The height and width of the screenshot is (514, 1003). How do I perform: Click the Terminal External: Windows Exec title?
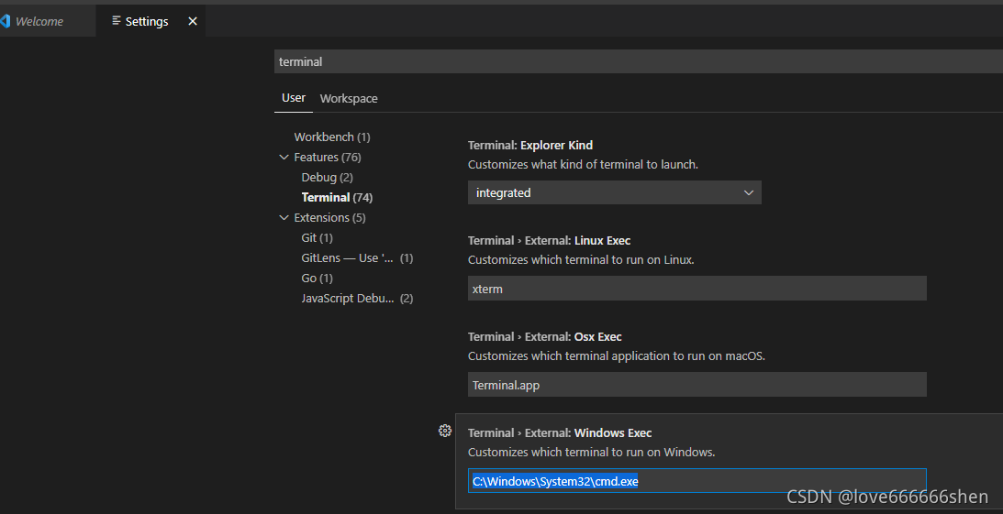[560, 432]
